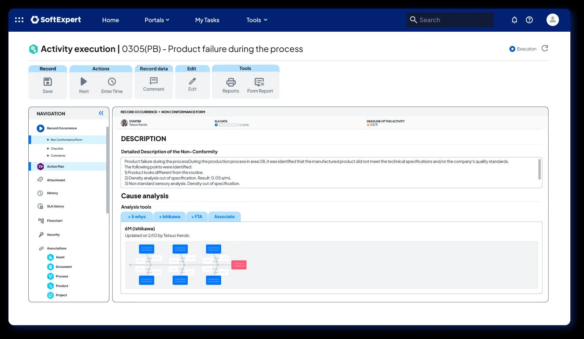
Task: Open the notifications bell
Action: coord(514,20)
